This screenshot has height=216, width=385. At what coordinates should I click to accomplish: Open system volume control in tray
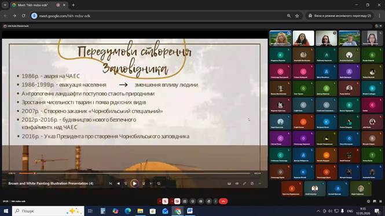pyautogui.click(x=331, y=211)
